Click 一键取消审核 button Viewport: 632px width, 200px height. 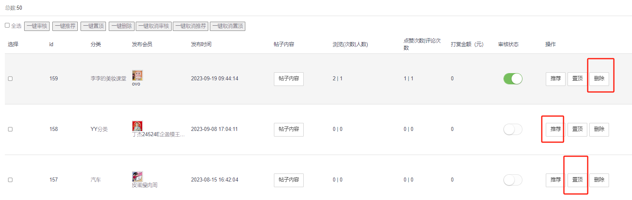click(154, 26)
